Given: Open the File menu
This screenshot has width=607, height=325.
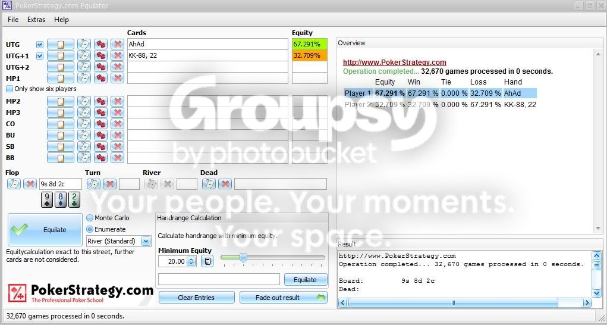Looking at the screenshot, I should (x=12, y=20).
